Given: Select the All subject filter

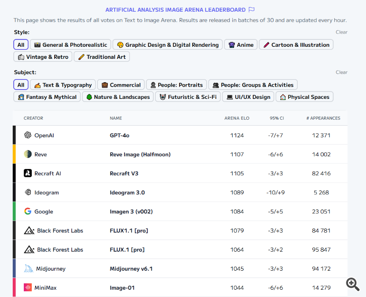Looking at the screenshot, I should coord(21,85).
